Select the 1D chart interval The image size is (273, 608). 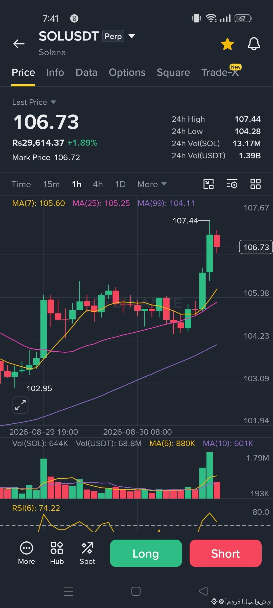click(120, 184)
